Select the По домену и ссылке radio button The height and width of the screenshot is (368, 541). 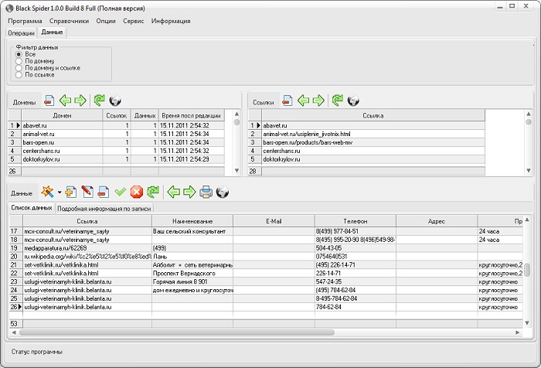(x=19, y=68)
